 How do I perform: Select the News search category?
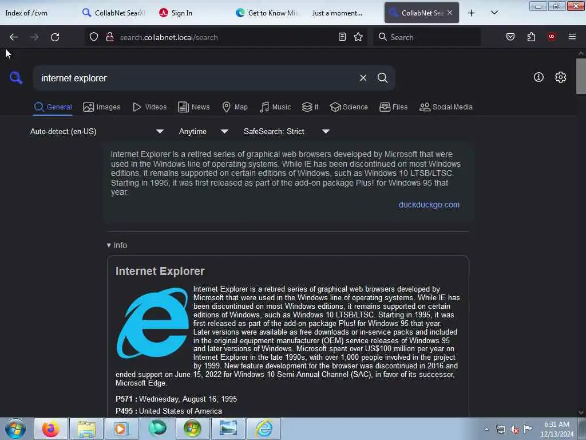193,107
